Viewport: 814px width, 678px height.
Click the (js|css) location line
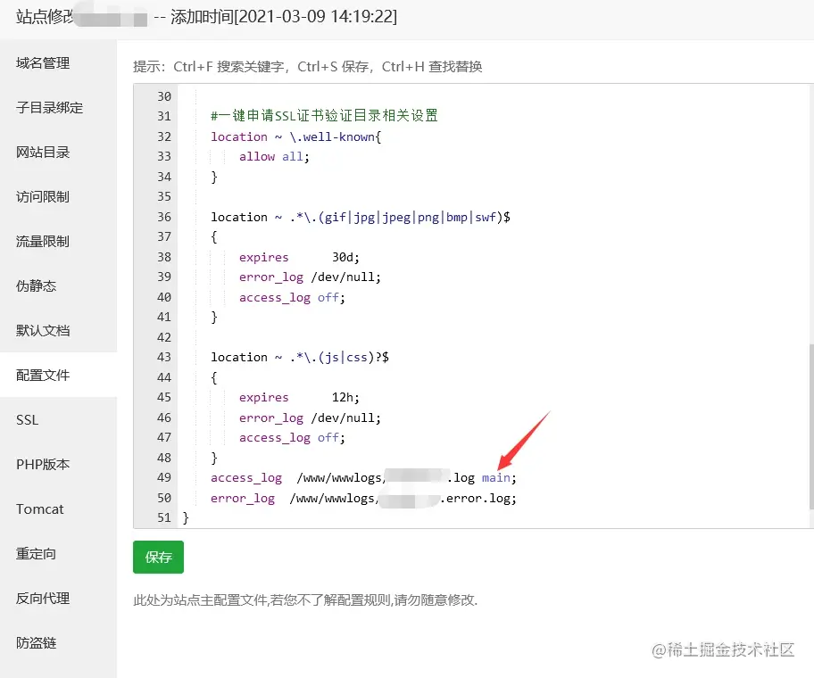(300, 358)
